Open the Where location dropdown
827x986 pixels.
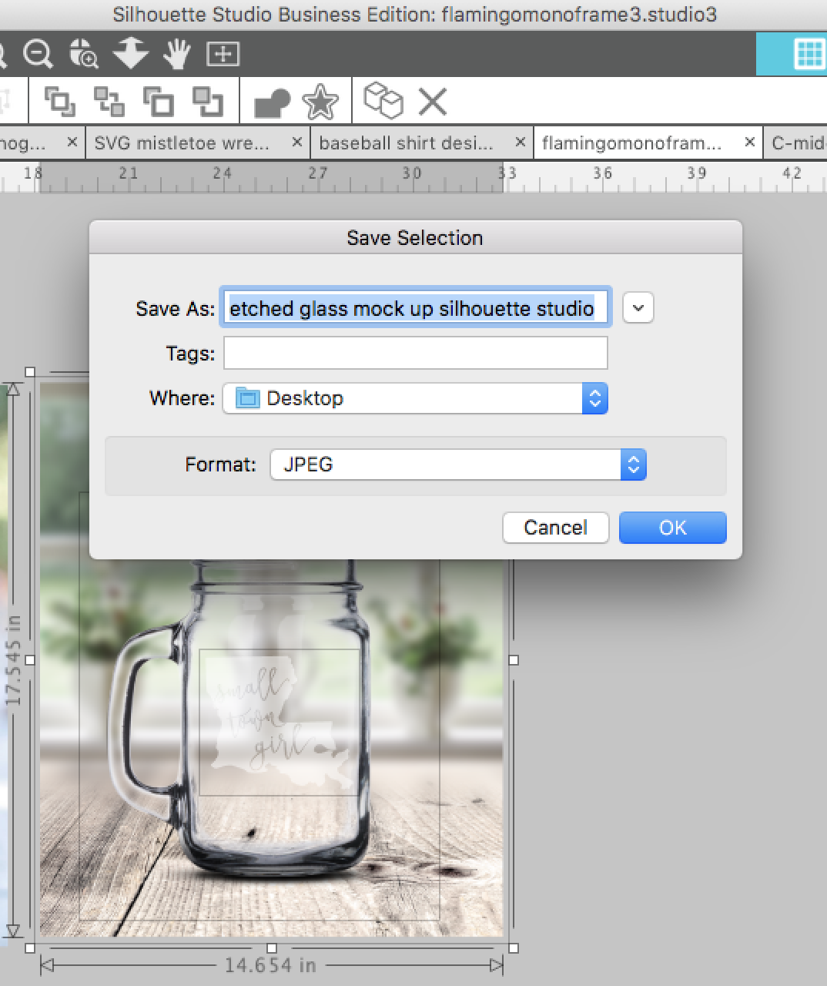(594, 398)
